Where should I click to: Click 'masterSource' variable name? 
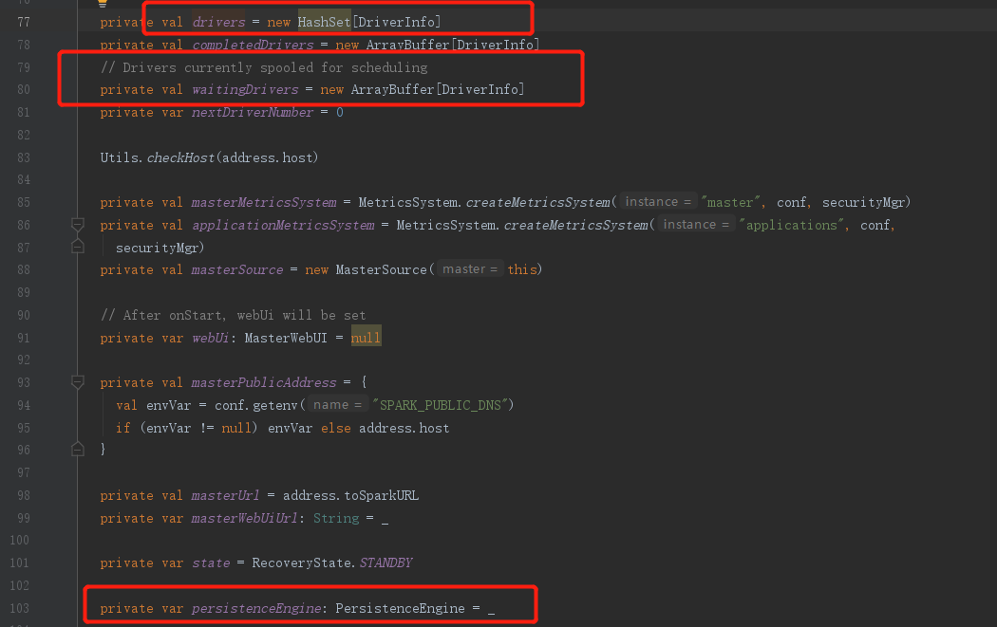tap(237, 269)
